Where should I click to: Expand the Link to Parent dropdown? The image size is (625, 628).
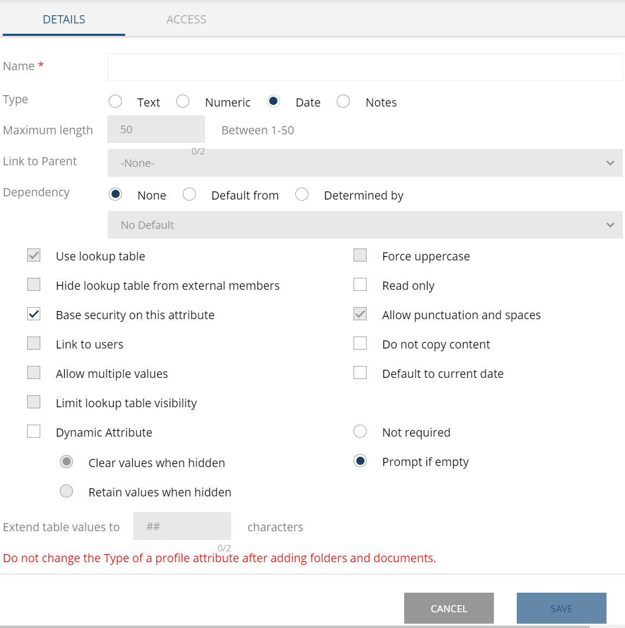[364, 163]
